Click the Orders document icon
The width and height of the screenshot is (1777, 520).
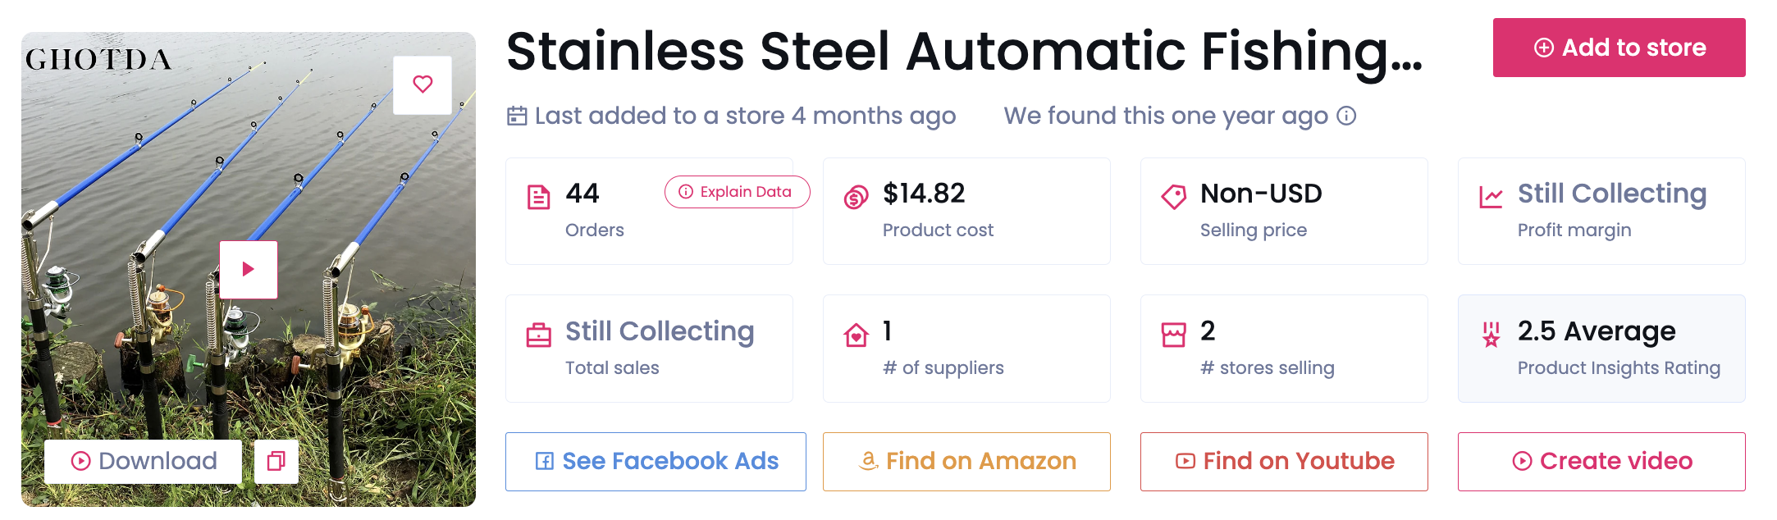538,197
